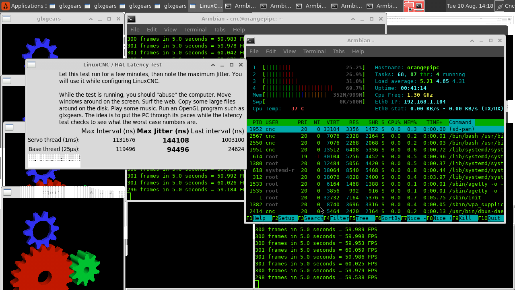
Task: Select htop row PID 1382 /sbin/wpa_supplic
Action: [x=375, y=204]
